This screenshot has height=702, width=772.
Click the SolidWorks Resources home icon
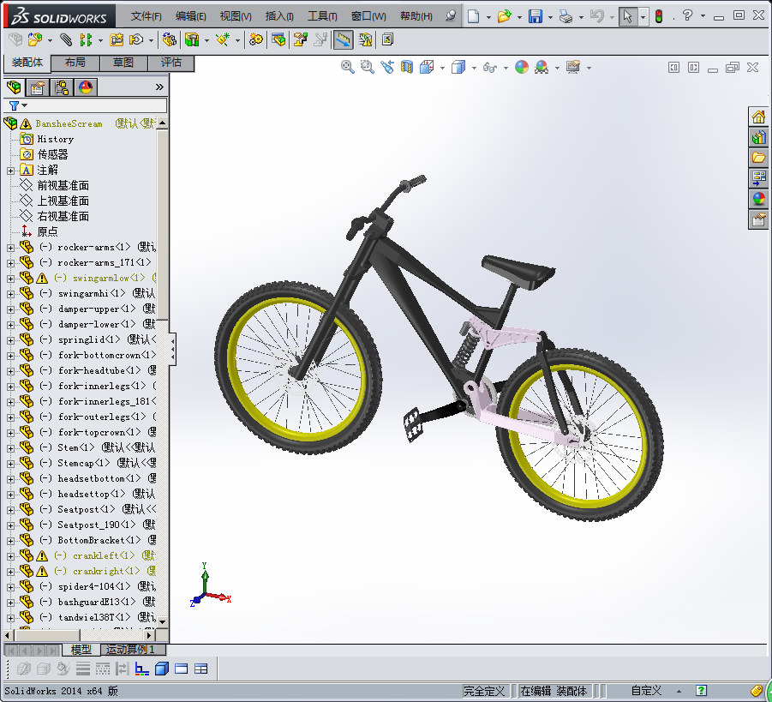coord(758,117)
